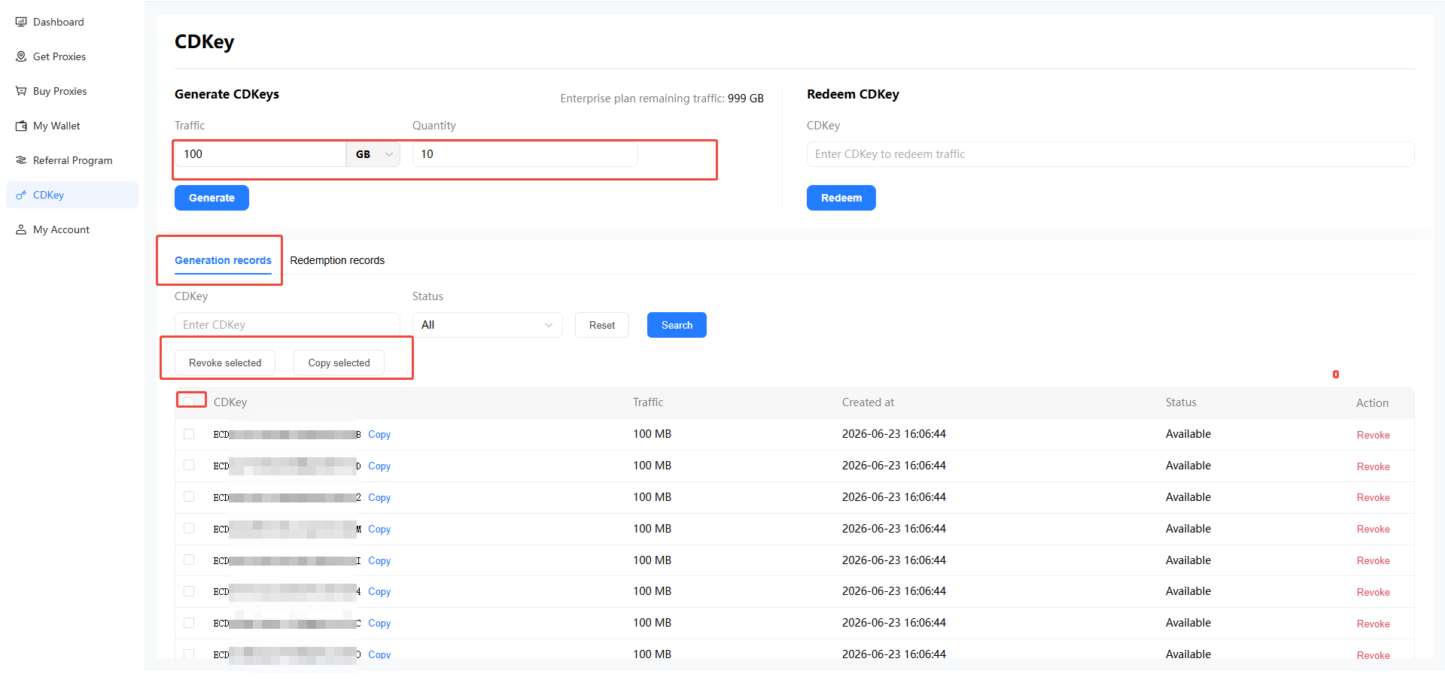Open the Dashboard menu item

pyautogui.click(x=72, y=22)
